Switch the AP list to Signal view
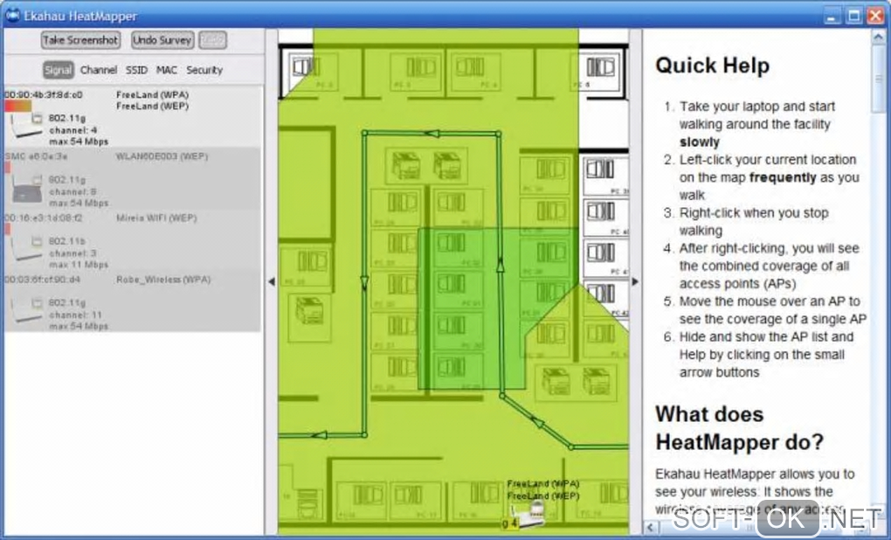Screen dimensions: 891x540 point(58,70)
